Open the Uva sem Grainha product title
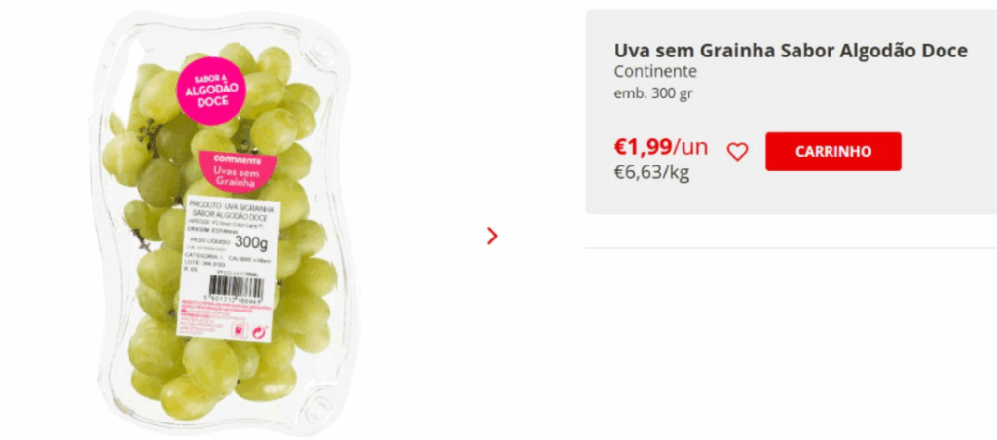 click(791, 51)
